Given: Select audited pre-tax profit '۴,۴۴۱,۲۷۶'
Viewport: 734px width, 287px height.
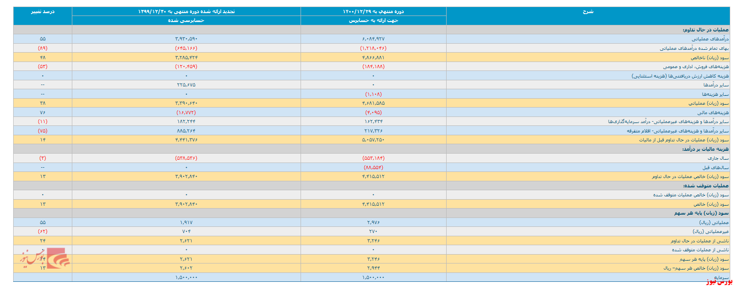Looking at the screenshot, I should (186, 140).
